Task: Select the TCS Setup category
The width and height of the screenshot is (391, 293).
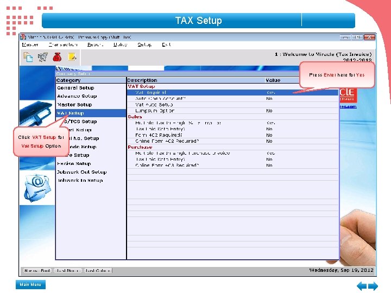Action: 91,122
